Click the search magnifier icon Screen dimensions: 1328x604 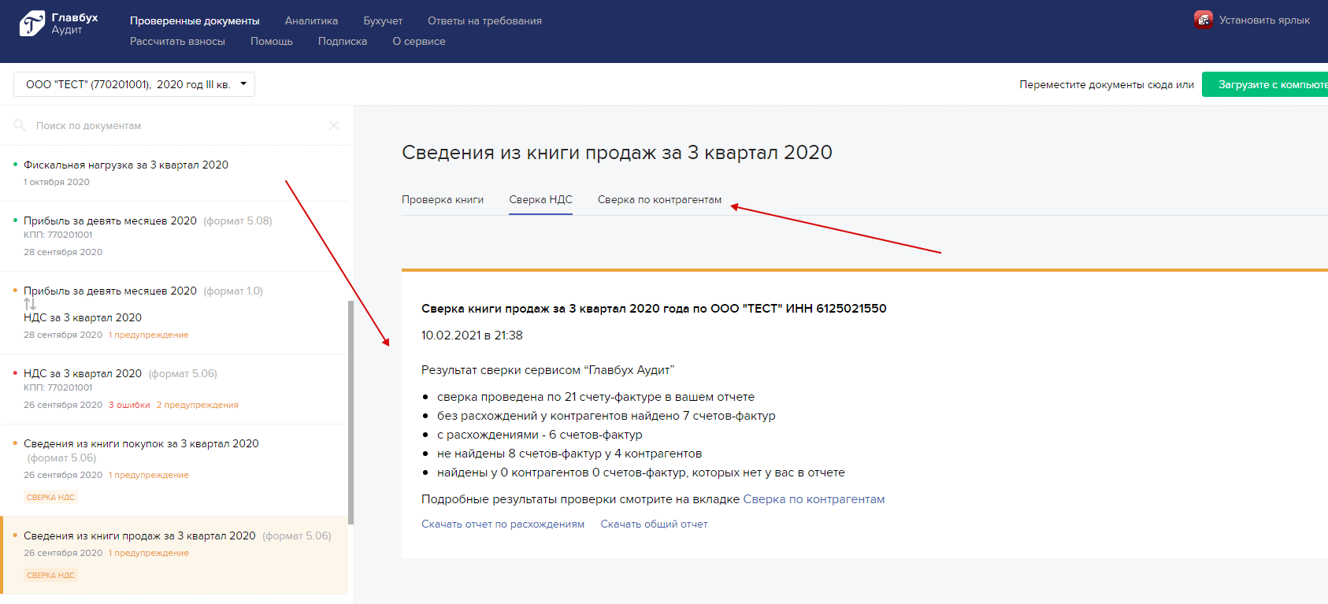[20, 125]
